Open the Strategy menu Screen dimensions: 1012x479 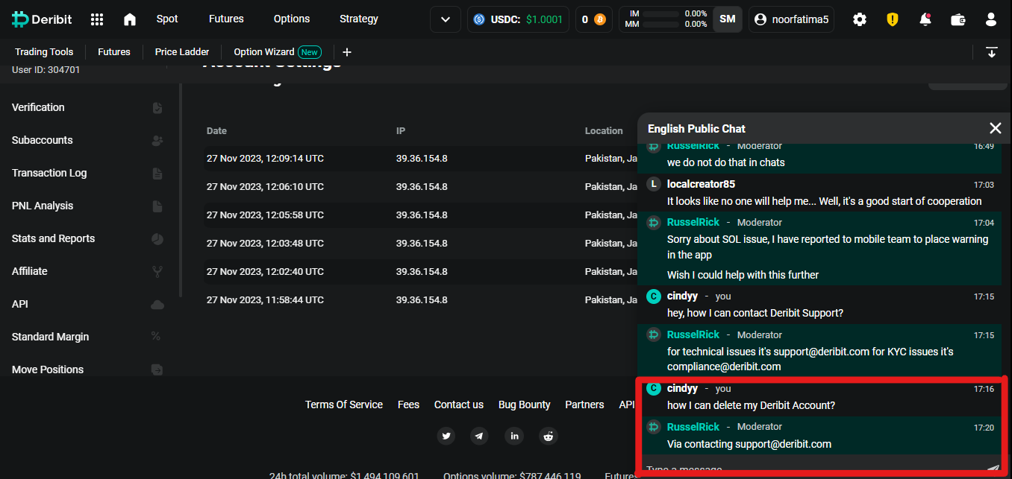tap(359, 19)
